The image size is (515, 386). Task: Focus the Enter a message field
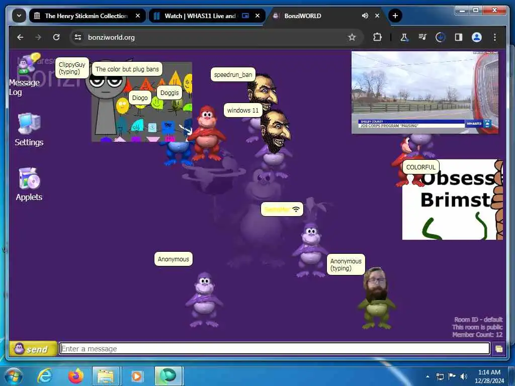(275, 349)
